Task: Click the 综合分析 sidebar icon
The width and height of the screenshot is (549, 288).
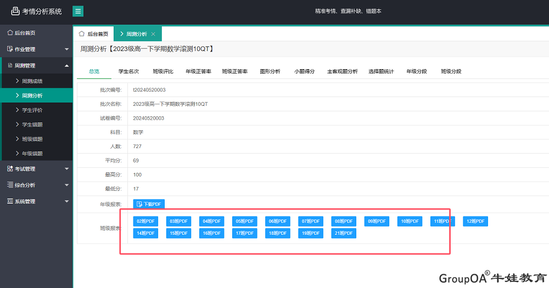Action: [x=10, y=185]
